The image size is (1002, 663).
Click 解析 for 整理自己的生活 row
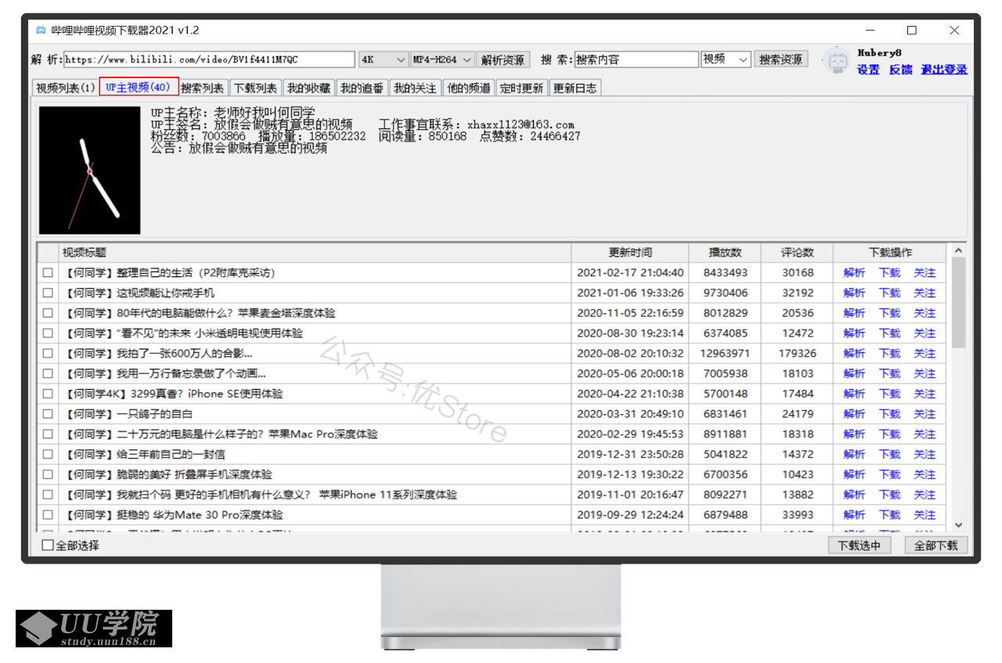point(855,273)
